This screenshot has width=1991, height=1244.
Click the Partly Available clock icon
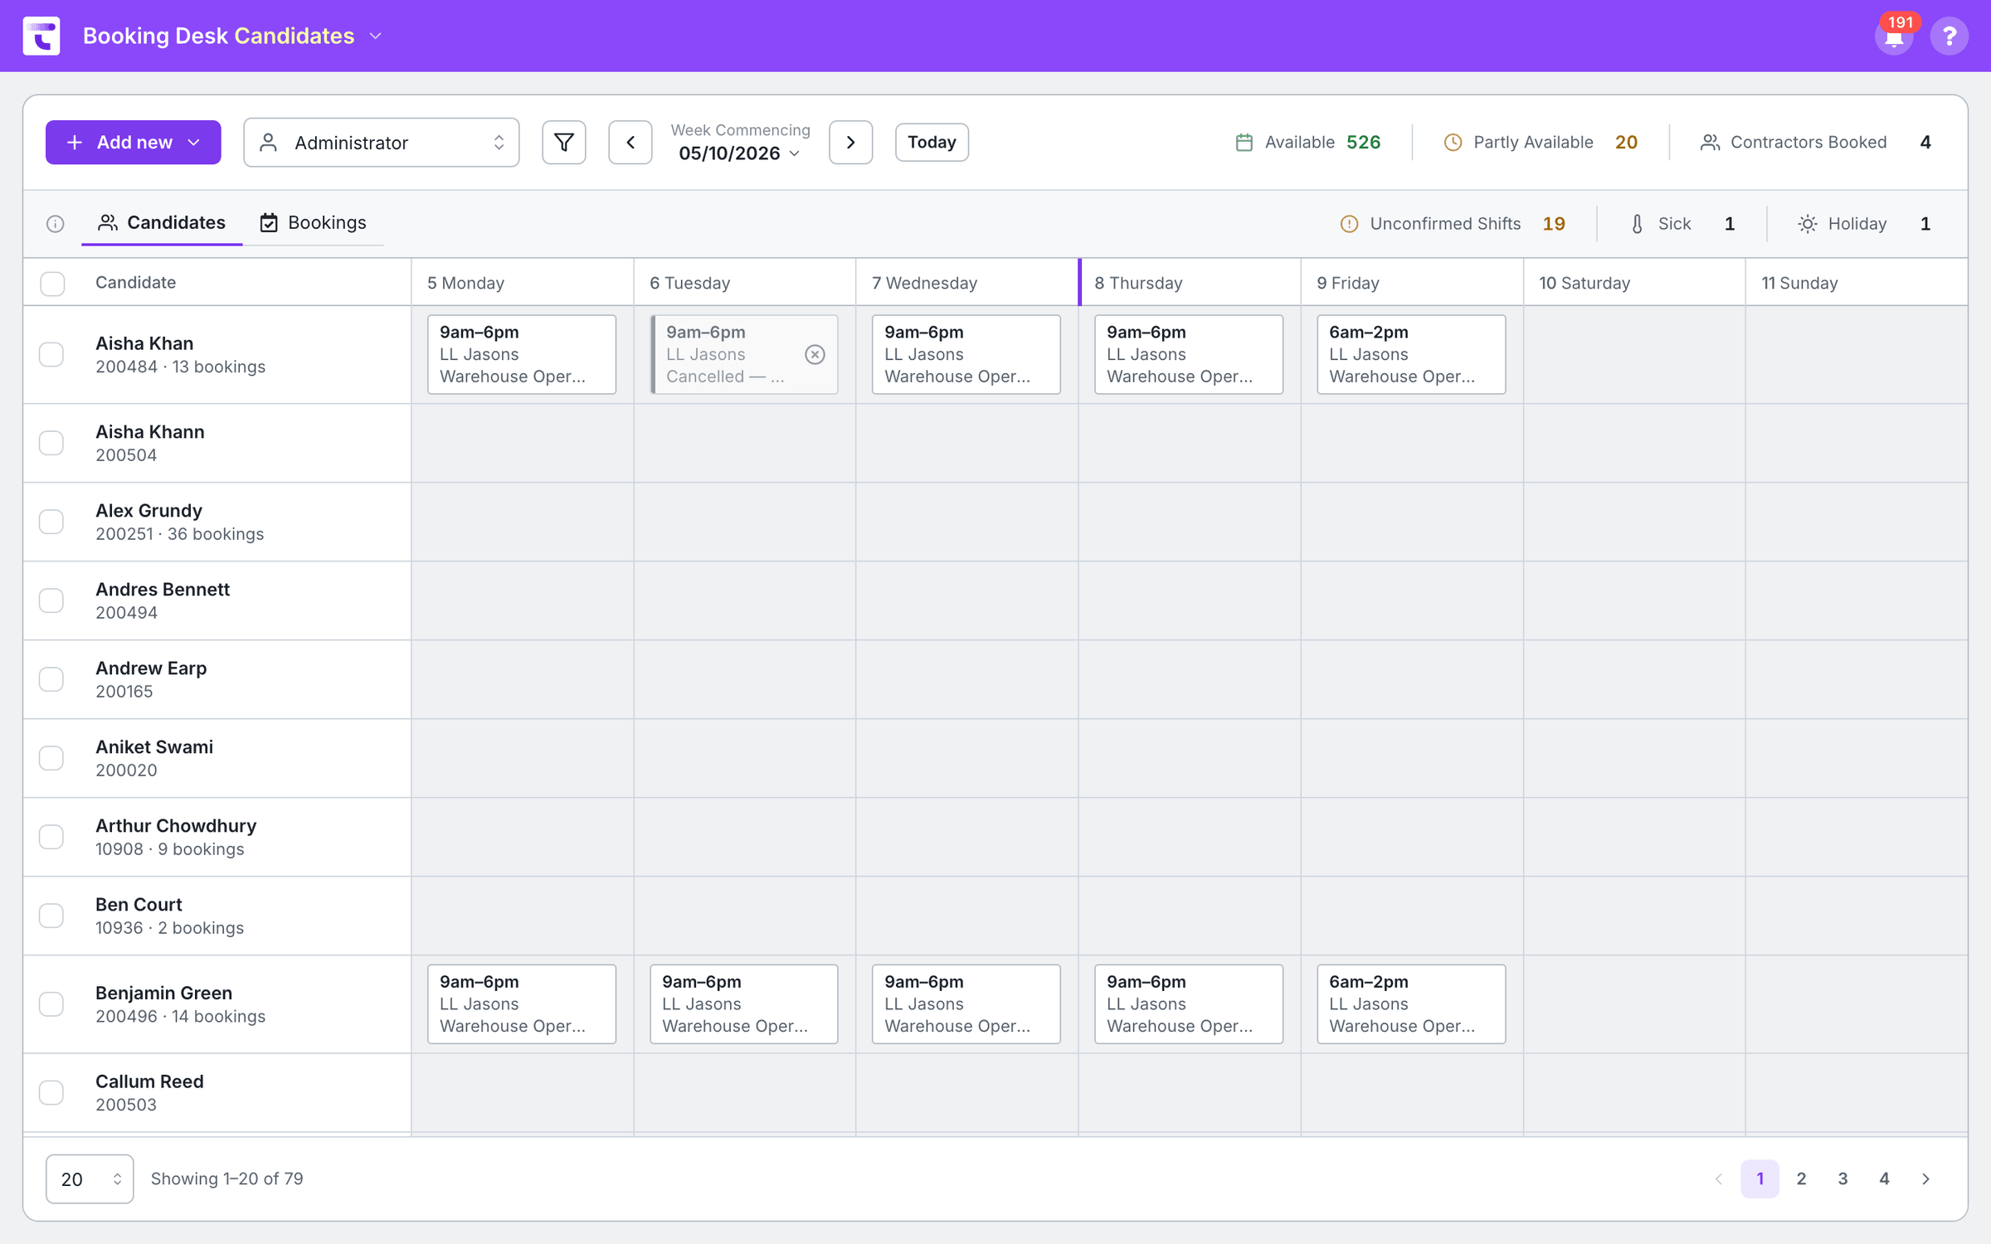(1453, 143)
